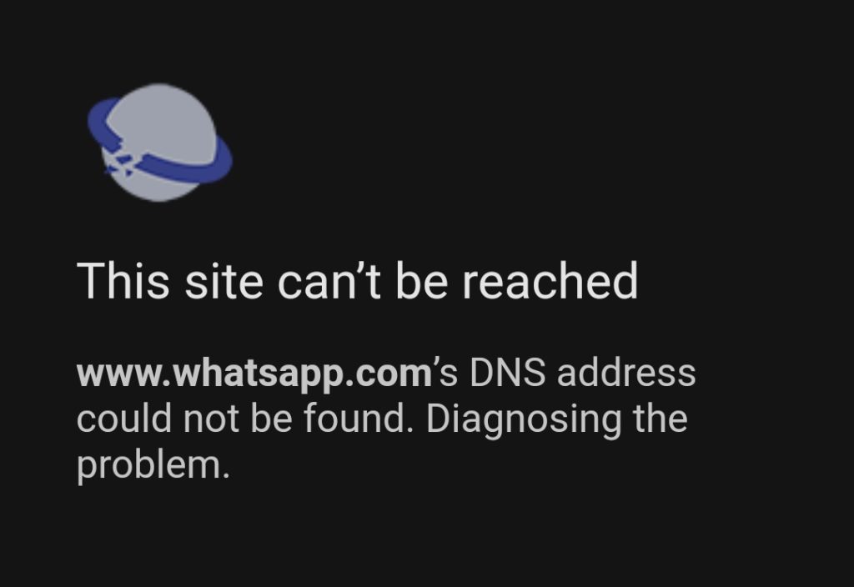Click the word "can't" in the heading
This screenshot has width=854, height=587.
[329, 280]
